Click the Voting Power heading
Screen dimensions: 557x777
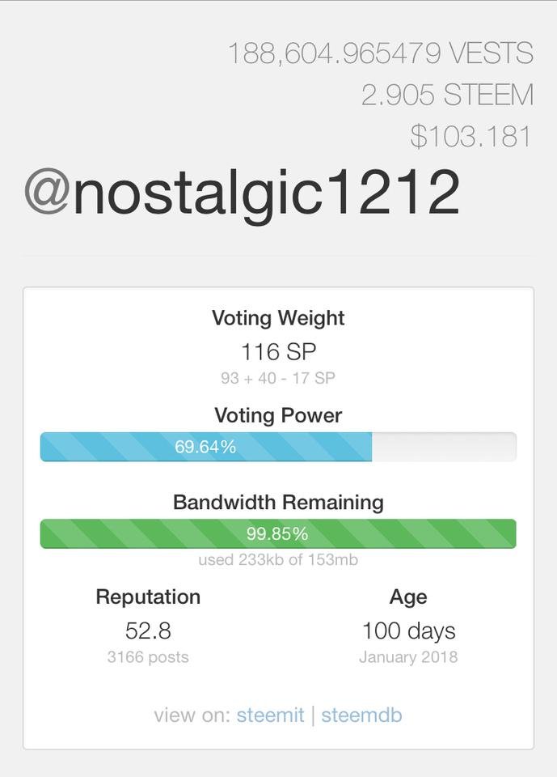coord(278,416)
